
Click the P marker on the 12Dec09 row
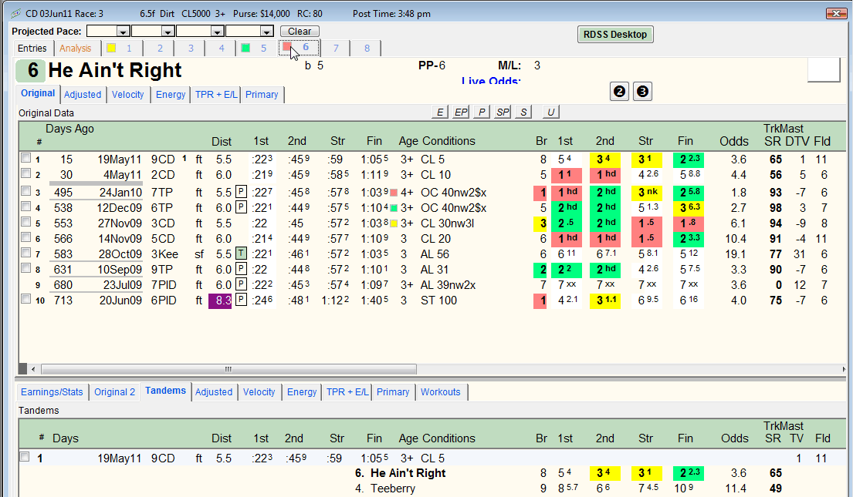pyautogui.click(x=241, y=207)
